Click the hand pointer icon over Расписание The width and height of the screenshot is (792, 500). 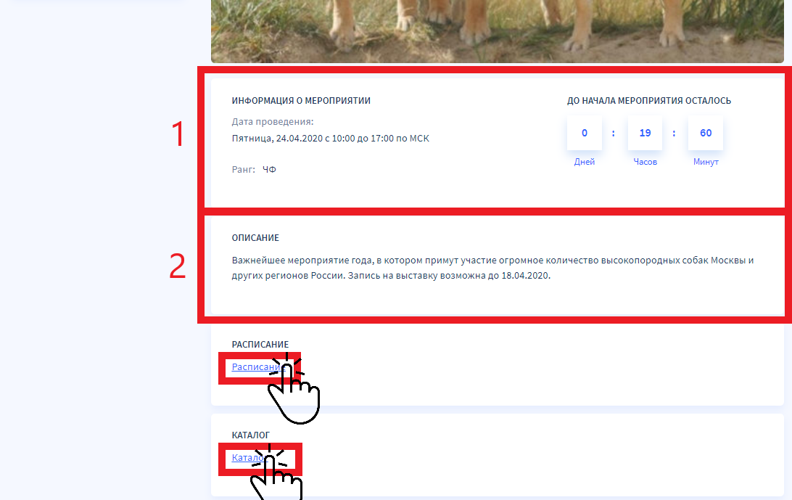294,389
